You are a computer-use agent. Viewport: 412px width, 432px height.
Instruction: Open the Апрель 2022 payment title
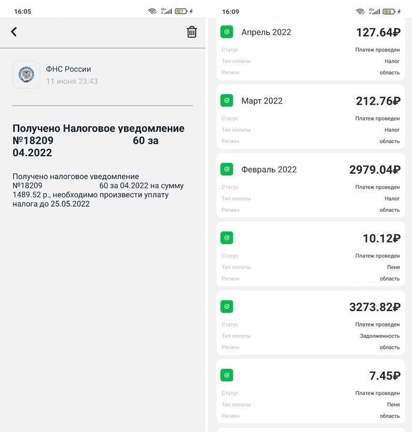click(266, 32)
